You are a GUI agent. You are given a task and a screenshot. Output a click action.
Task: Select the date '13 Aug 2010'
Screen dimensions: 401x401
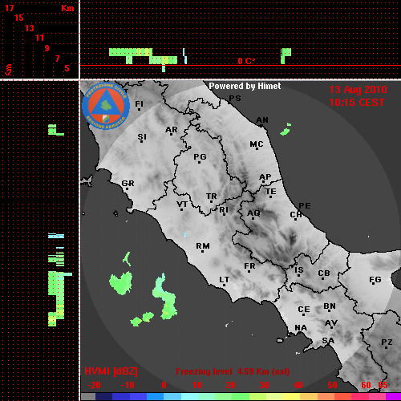358,90
